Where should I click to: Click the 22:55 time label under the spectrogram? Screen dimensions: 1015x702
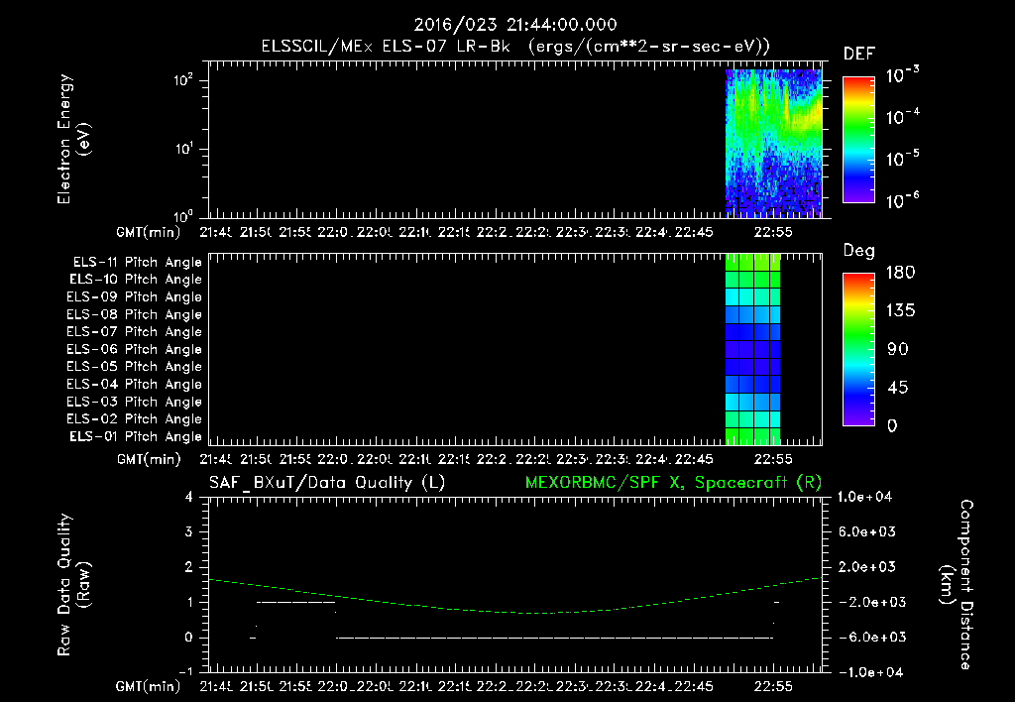pyautogui.click(x=773, y=232)
